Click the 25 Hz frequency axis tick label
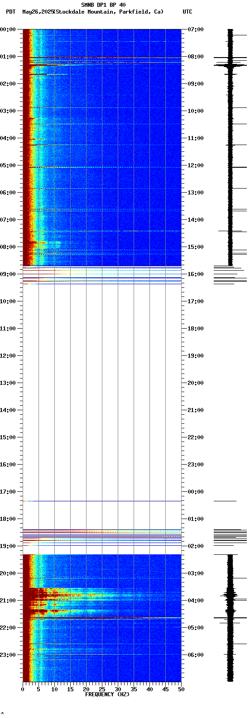 pos(102,689)
